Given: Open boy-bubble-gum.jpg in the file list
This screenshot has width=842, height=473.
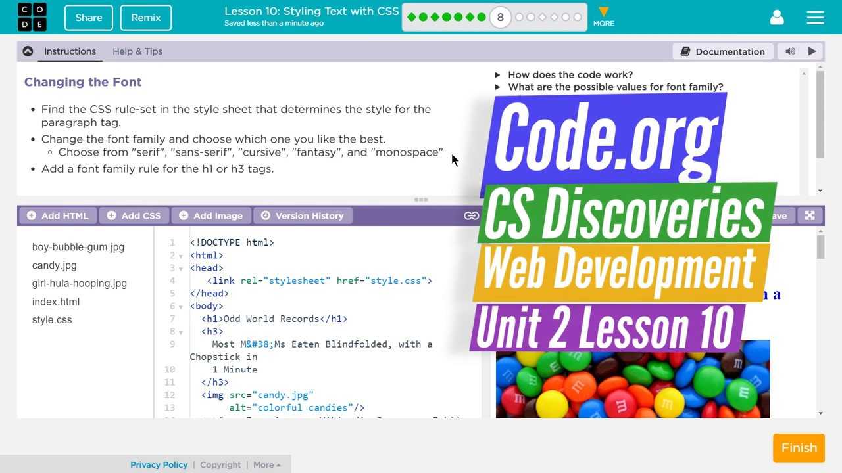Looking at the screenshot, I should click(78, 247).
